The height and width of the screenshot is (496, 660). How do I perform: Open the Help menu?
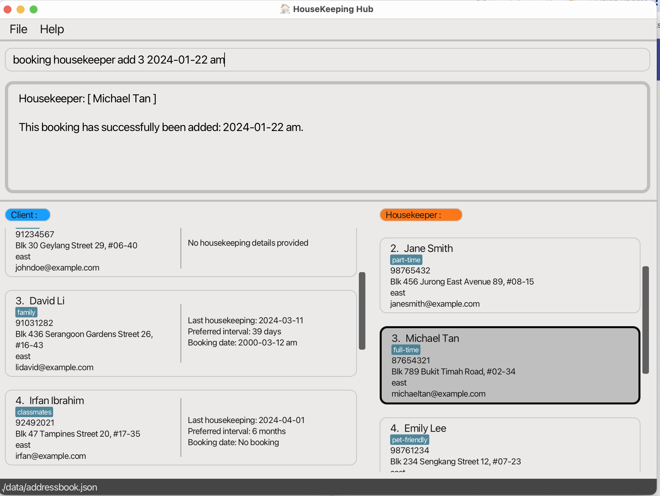[x=52, y=29]
